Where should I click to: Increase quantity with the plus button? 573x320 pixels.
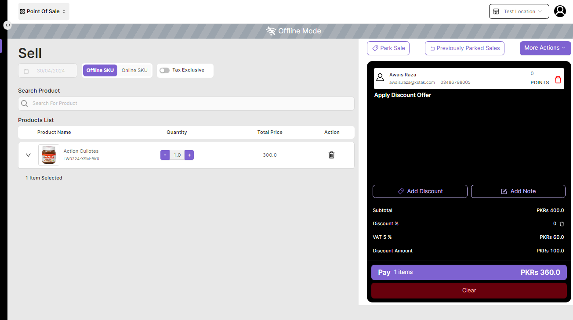coord(189,155)
